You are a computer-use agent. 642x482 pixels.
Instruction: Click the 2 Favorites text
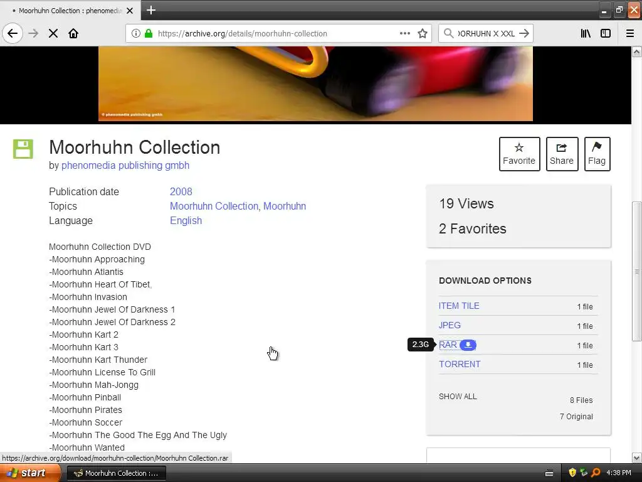click(x=473, y=228)
